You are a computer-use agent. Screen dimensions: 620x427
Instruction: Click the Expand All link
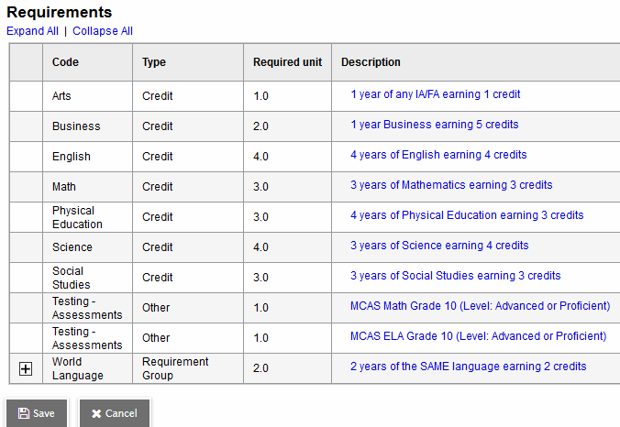[32, 31]
